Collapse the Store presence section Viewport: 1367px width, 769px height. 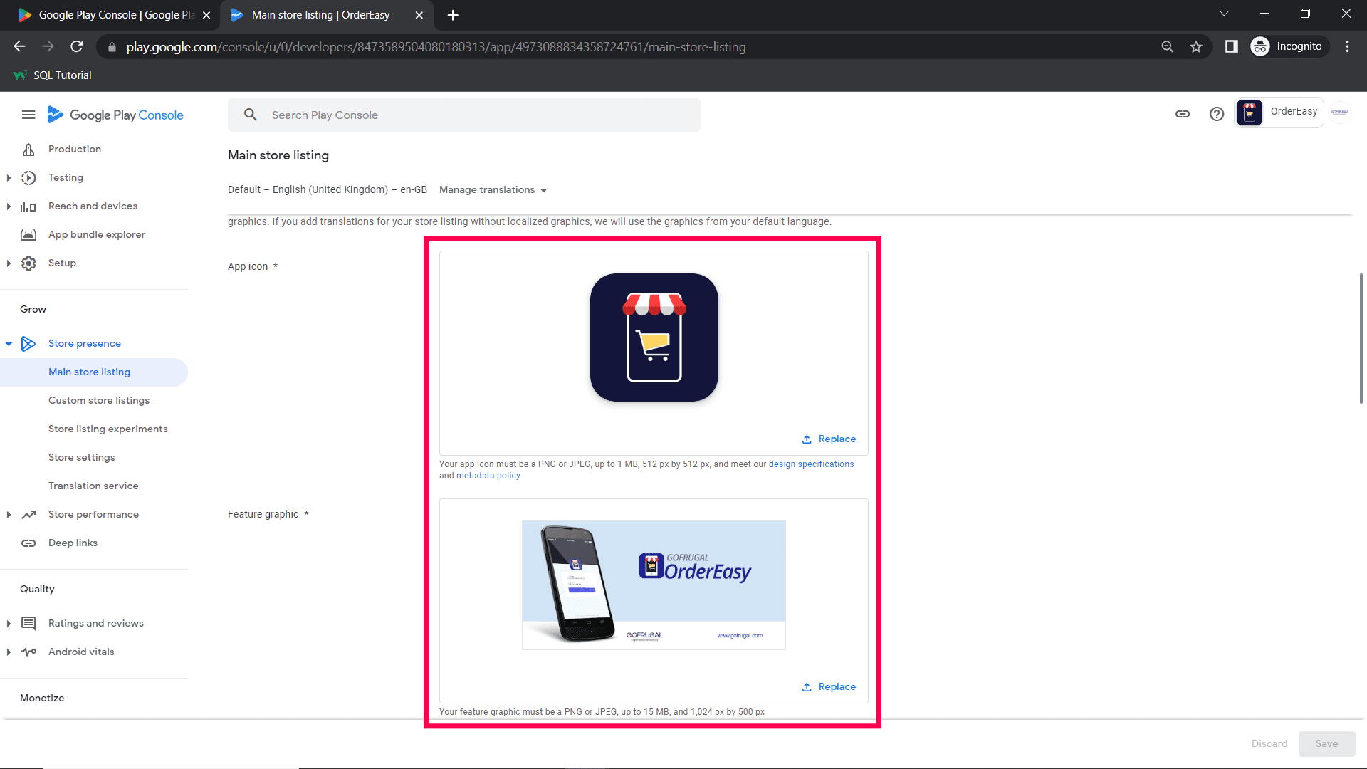click(9, 344)
